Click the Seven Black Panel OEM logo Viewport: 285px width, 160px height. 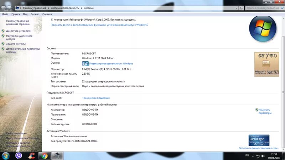(266, 64)
